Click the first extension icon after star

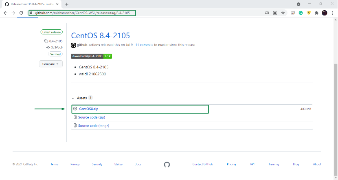(x=293, y=13)
